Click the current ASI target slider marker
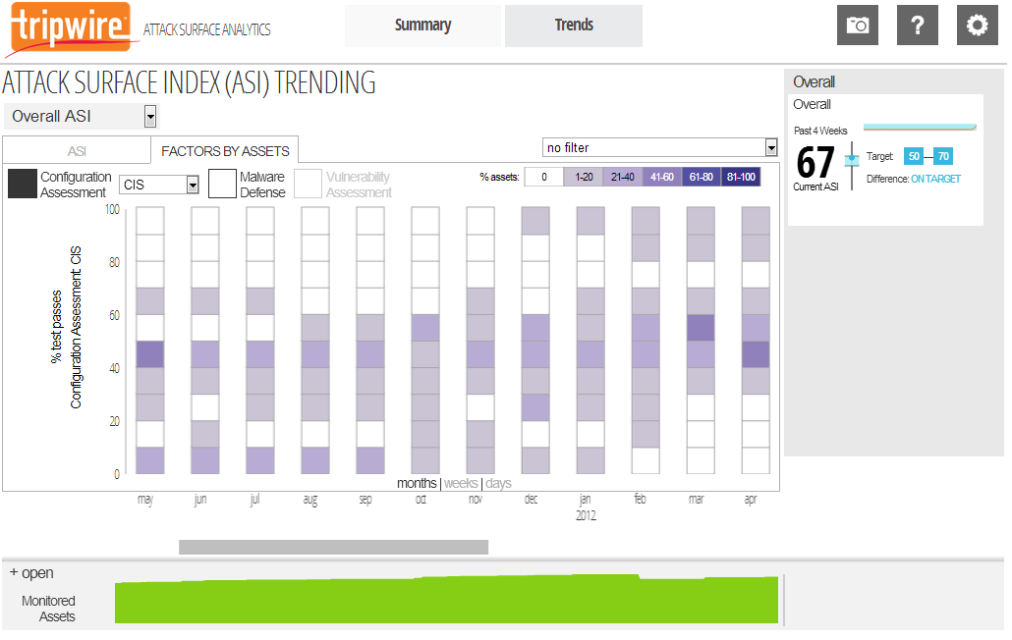Viewport: 1012px width, 640px height. (852, 159)
